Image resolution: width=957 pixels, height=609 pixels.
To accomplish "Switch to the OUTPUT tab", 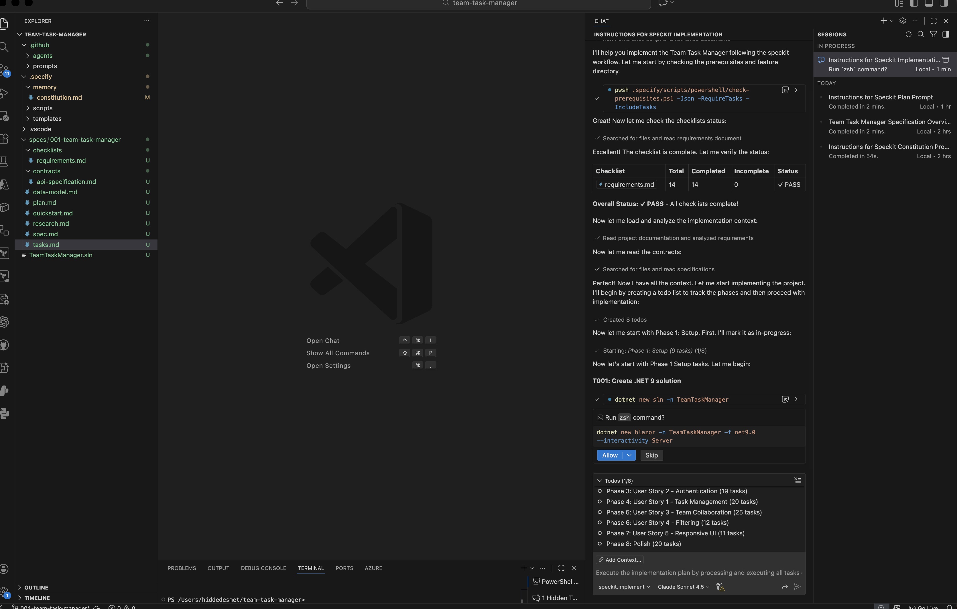I will (x=218, y=568).
